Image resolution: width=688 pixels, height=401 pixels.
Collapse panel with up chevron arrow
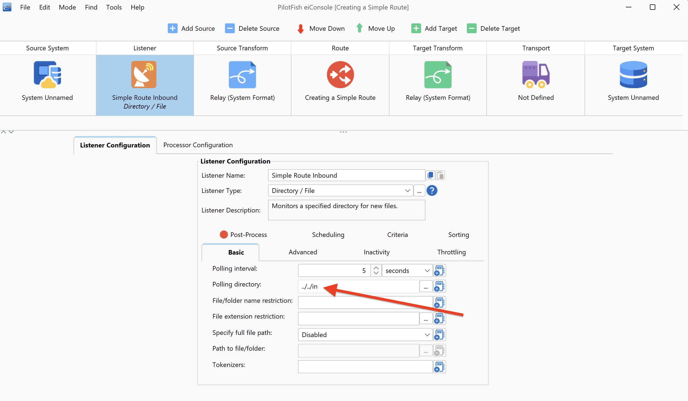(x=4, y=132)
